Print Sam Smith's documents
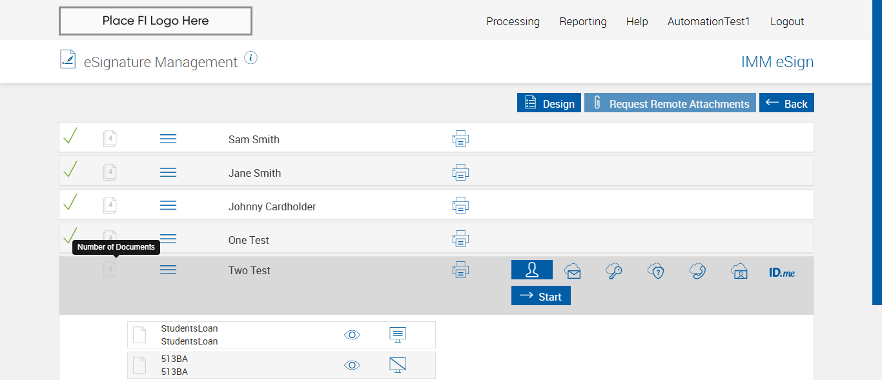 click(460, 139)
